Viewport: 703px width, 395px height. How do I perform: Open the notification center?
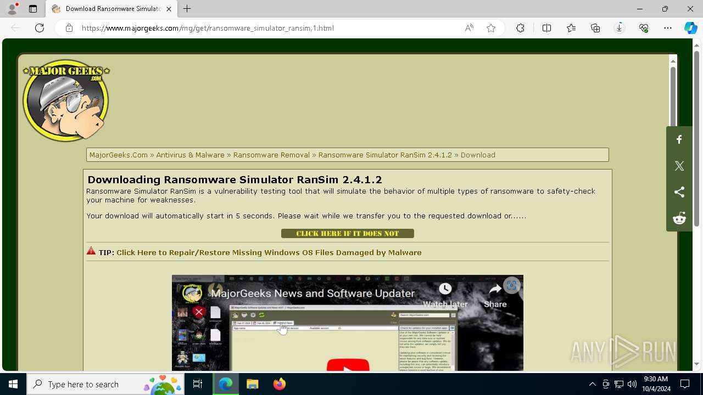click(685, 384)
